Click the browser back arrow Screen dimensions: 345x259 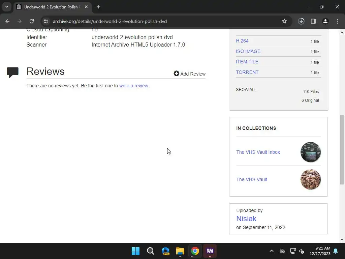click(7, 21)
